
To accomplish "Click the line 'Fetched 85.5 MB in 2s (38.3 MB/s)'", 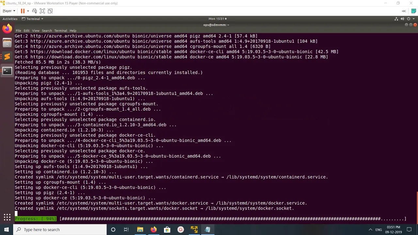I will coord(58,62).
